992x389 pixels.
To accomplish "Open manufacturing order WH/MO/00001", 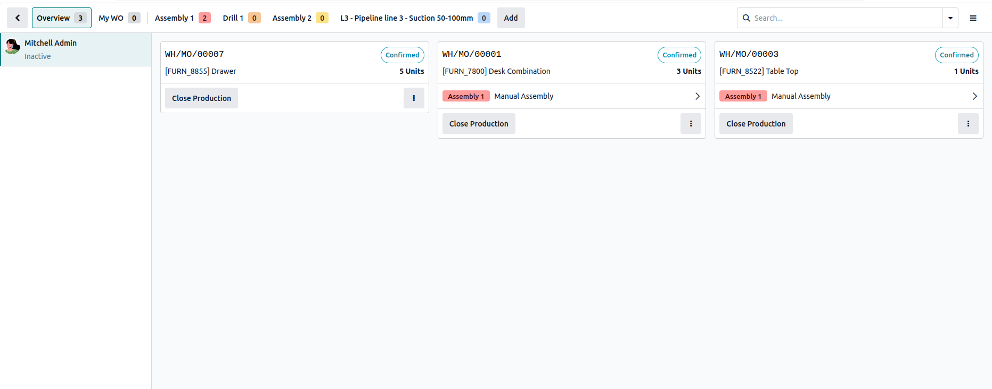I will point(472,54).
